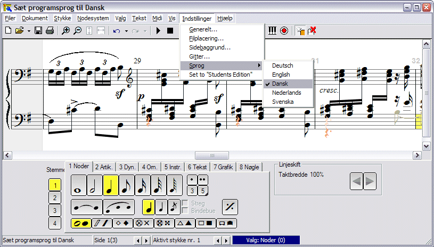Click the flag with red X icon
This screenshot has width=434, height=247.
pyautogui.click(x=312, y=30)
